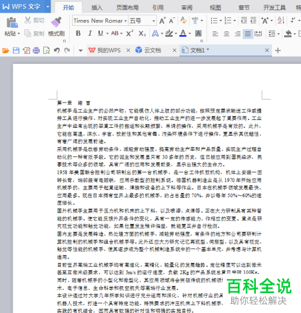Toggle bold formatting B
Image resolution: width=301 pixels, height=313 pixels.
click(78, 33)
